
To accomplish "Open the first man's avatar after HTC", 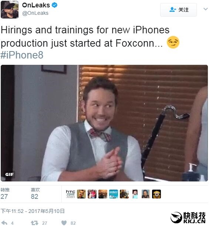I will coord(81,194).
